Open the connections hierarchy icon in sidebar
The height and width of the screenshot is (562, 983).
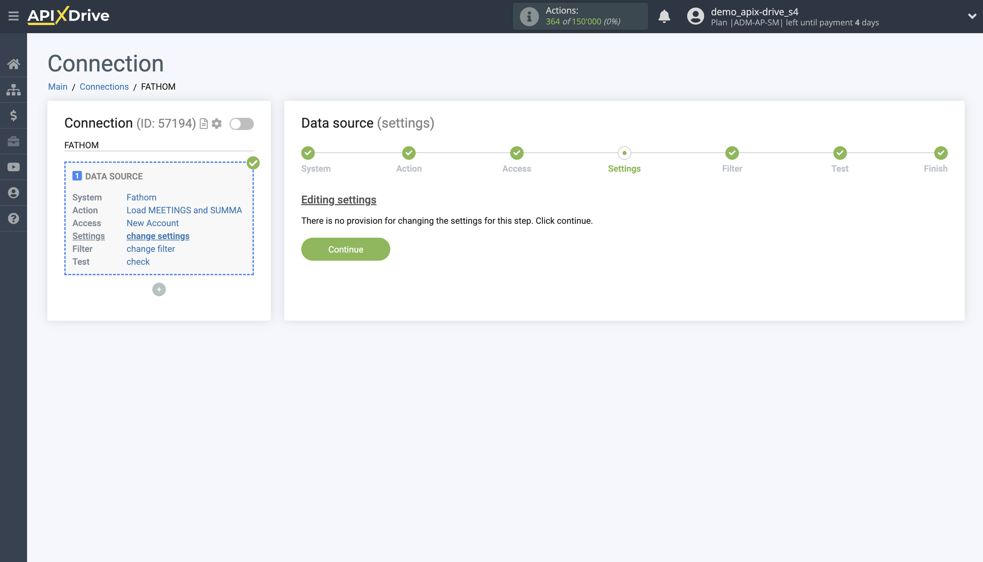[14, 90]
